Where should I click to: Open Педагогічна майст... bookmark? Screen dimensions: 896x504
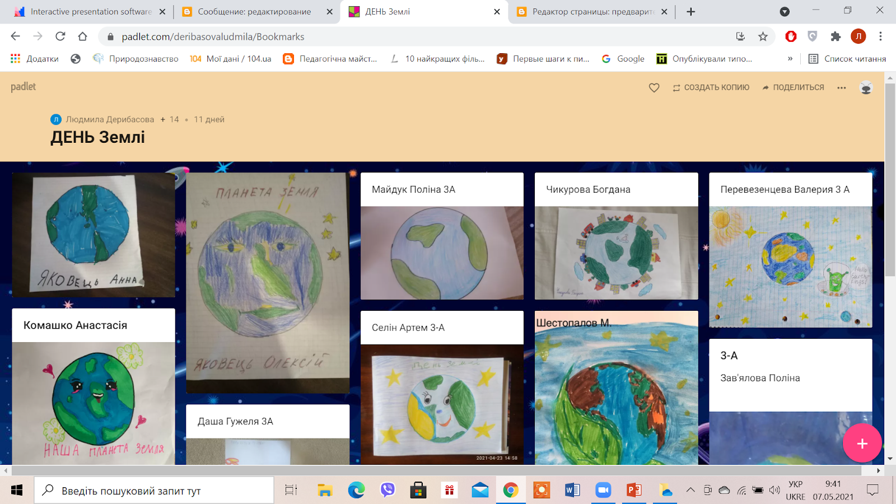pos(330,59)
